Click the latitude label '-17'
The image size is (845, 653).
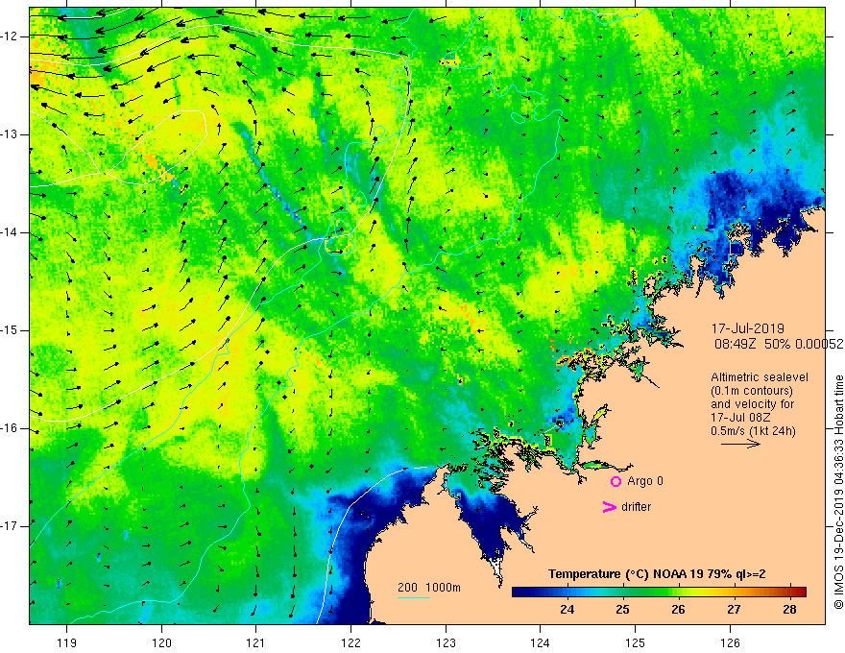click(10, 526)
